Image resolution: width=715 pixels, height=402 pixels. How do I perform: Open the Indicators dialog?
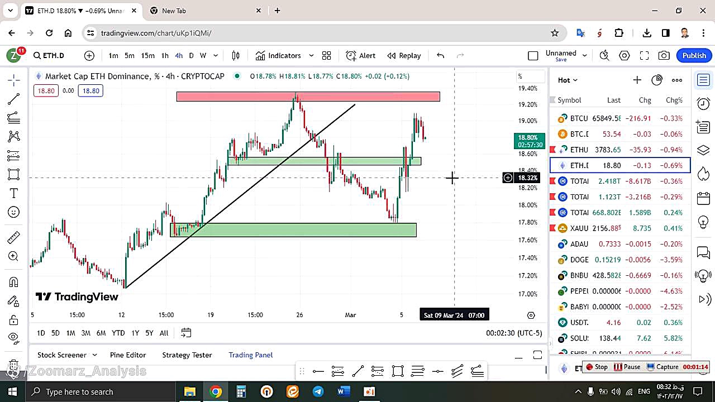[278, 55]
